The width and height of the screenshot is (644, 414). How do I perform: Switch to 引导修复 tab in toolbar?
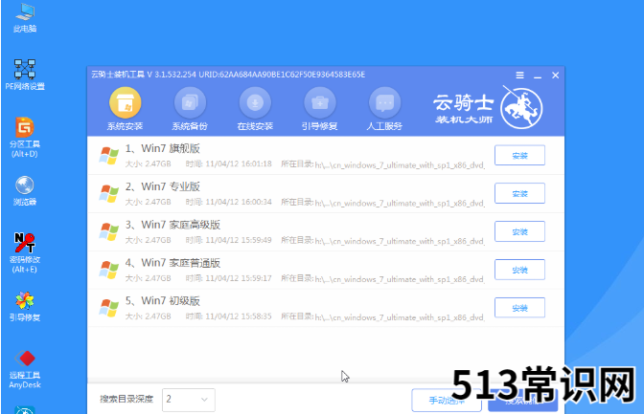[x=319, y=109]
